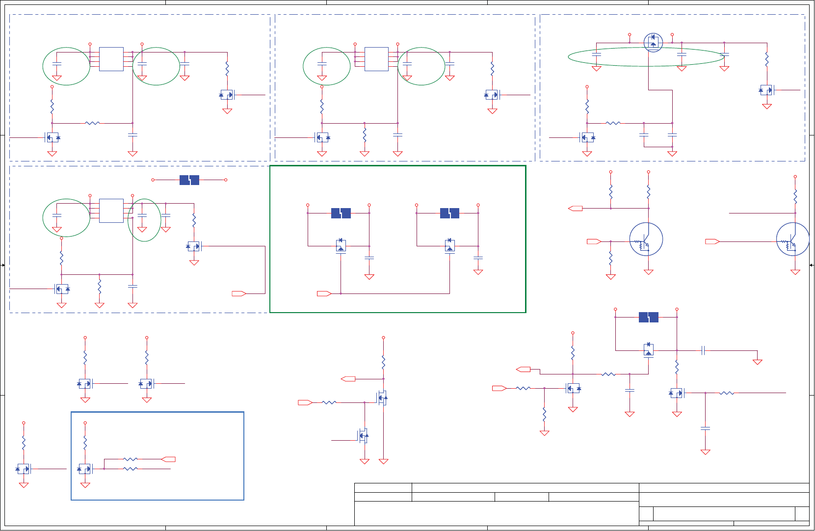Select the IC rectangle in the top-middle dashed block
Viewport: 815px width, 531px height.
(376, 59)
